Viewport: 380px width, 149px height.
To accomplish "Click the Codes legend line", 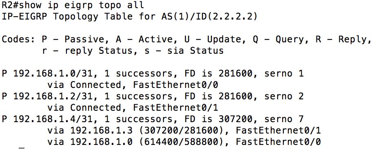I will click(187, 39).
